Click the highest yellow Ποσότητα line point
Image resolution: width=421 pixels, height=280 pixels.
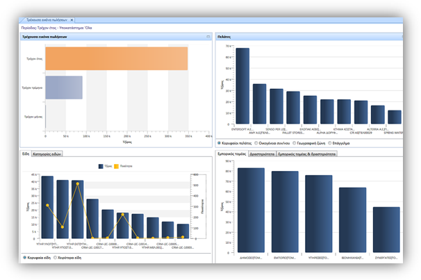[x=78, y=184]
